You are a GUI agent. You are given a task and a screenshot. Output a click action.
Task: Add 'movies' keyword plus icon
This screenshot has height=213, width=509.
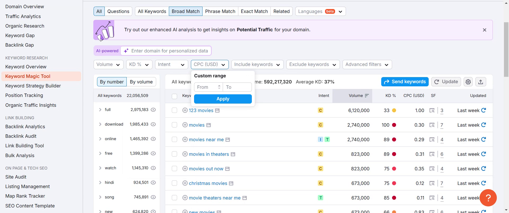point(185,125)
